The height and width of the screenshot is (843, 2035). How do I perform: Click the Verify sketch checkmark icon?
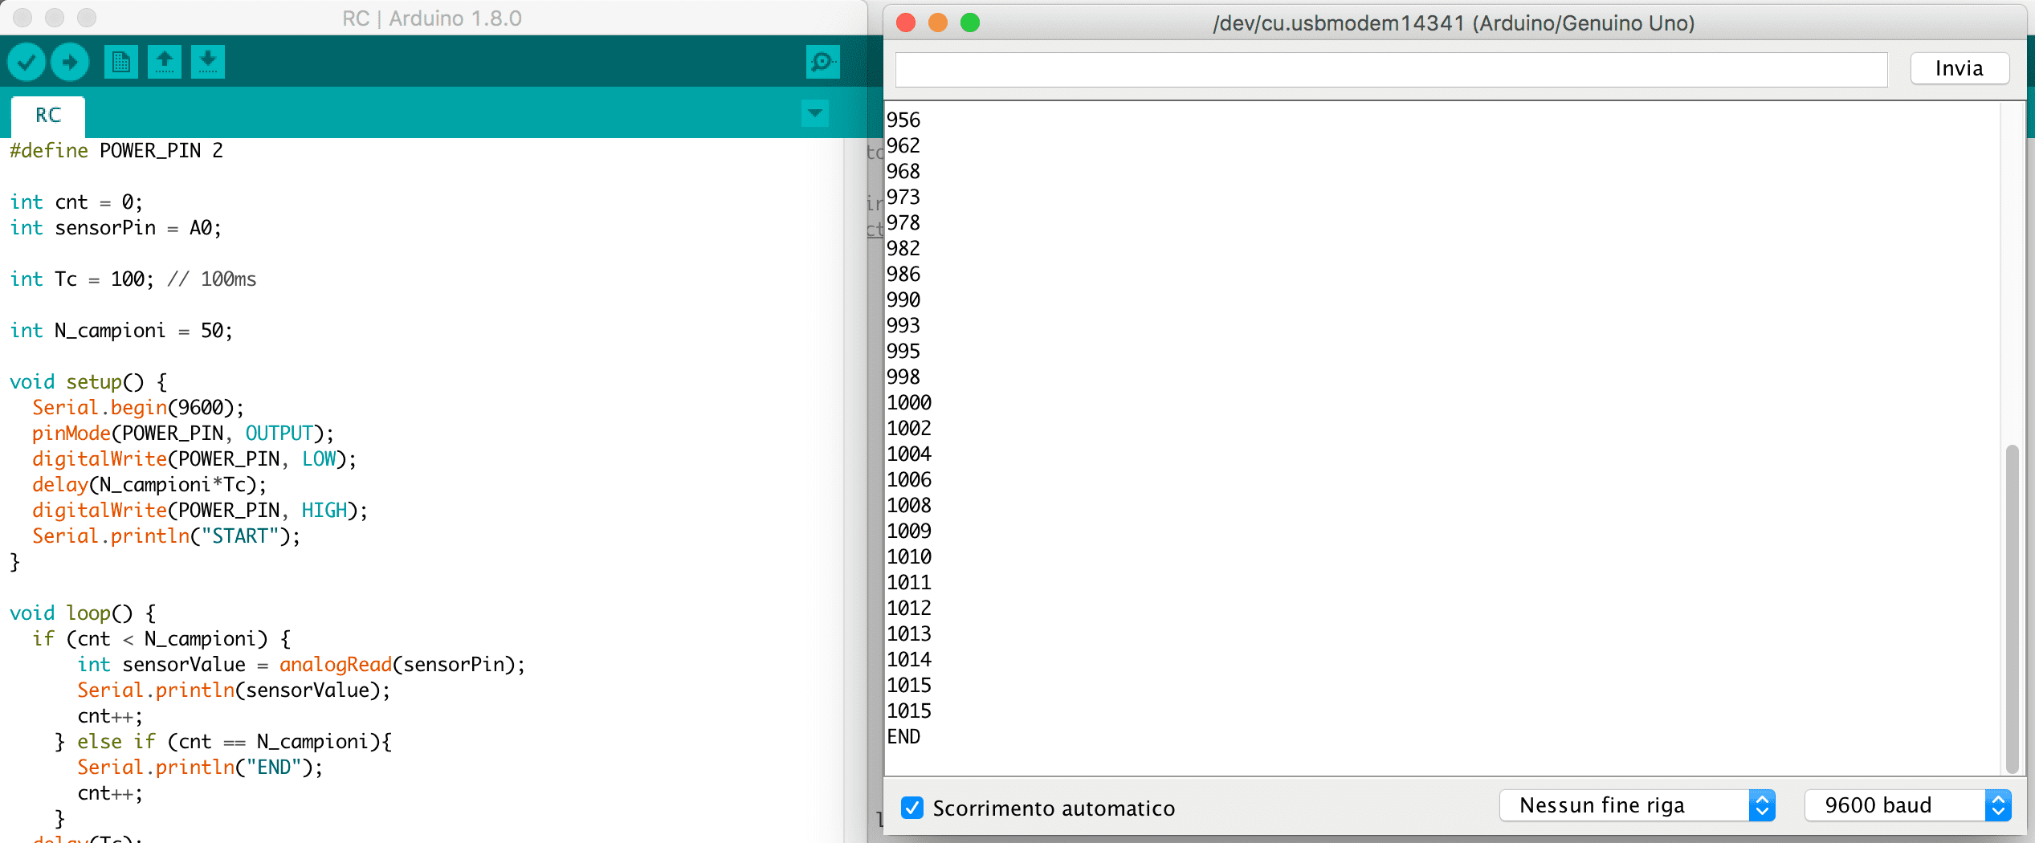27,62
